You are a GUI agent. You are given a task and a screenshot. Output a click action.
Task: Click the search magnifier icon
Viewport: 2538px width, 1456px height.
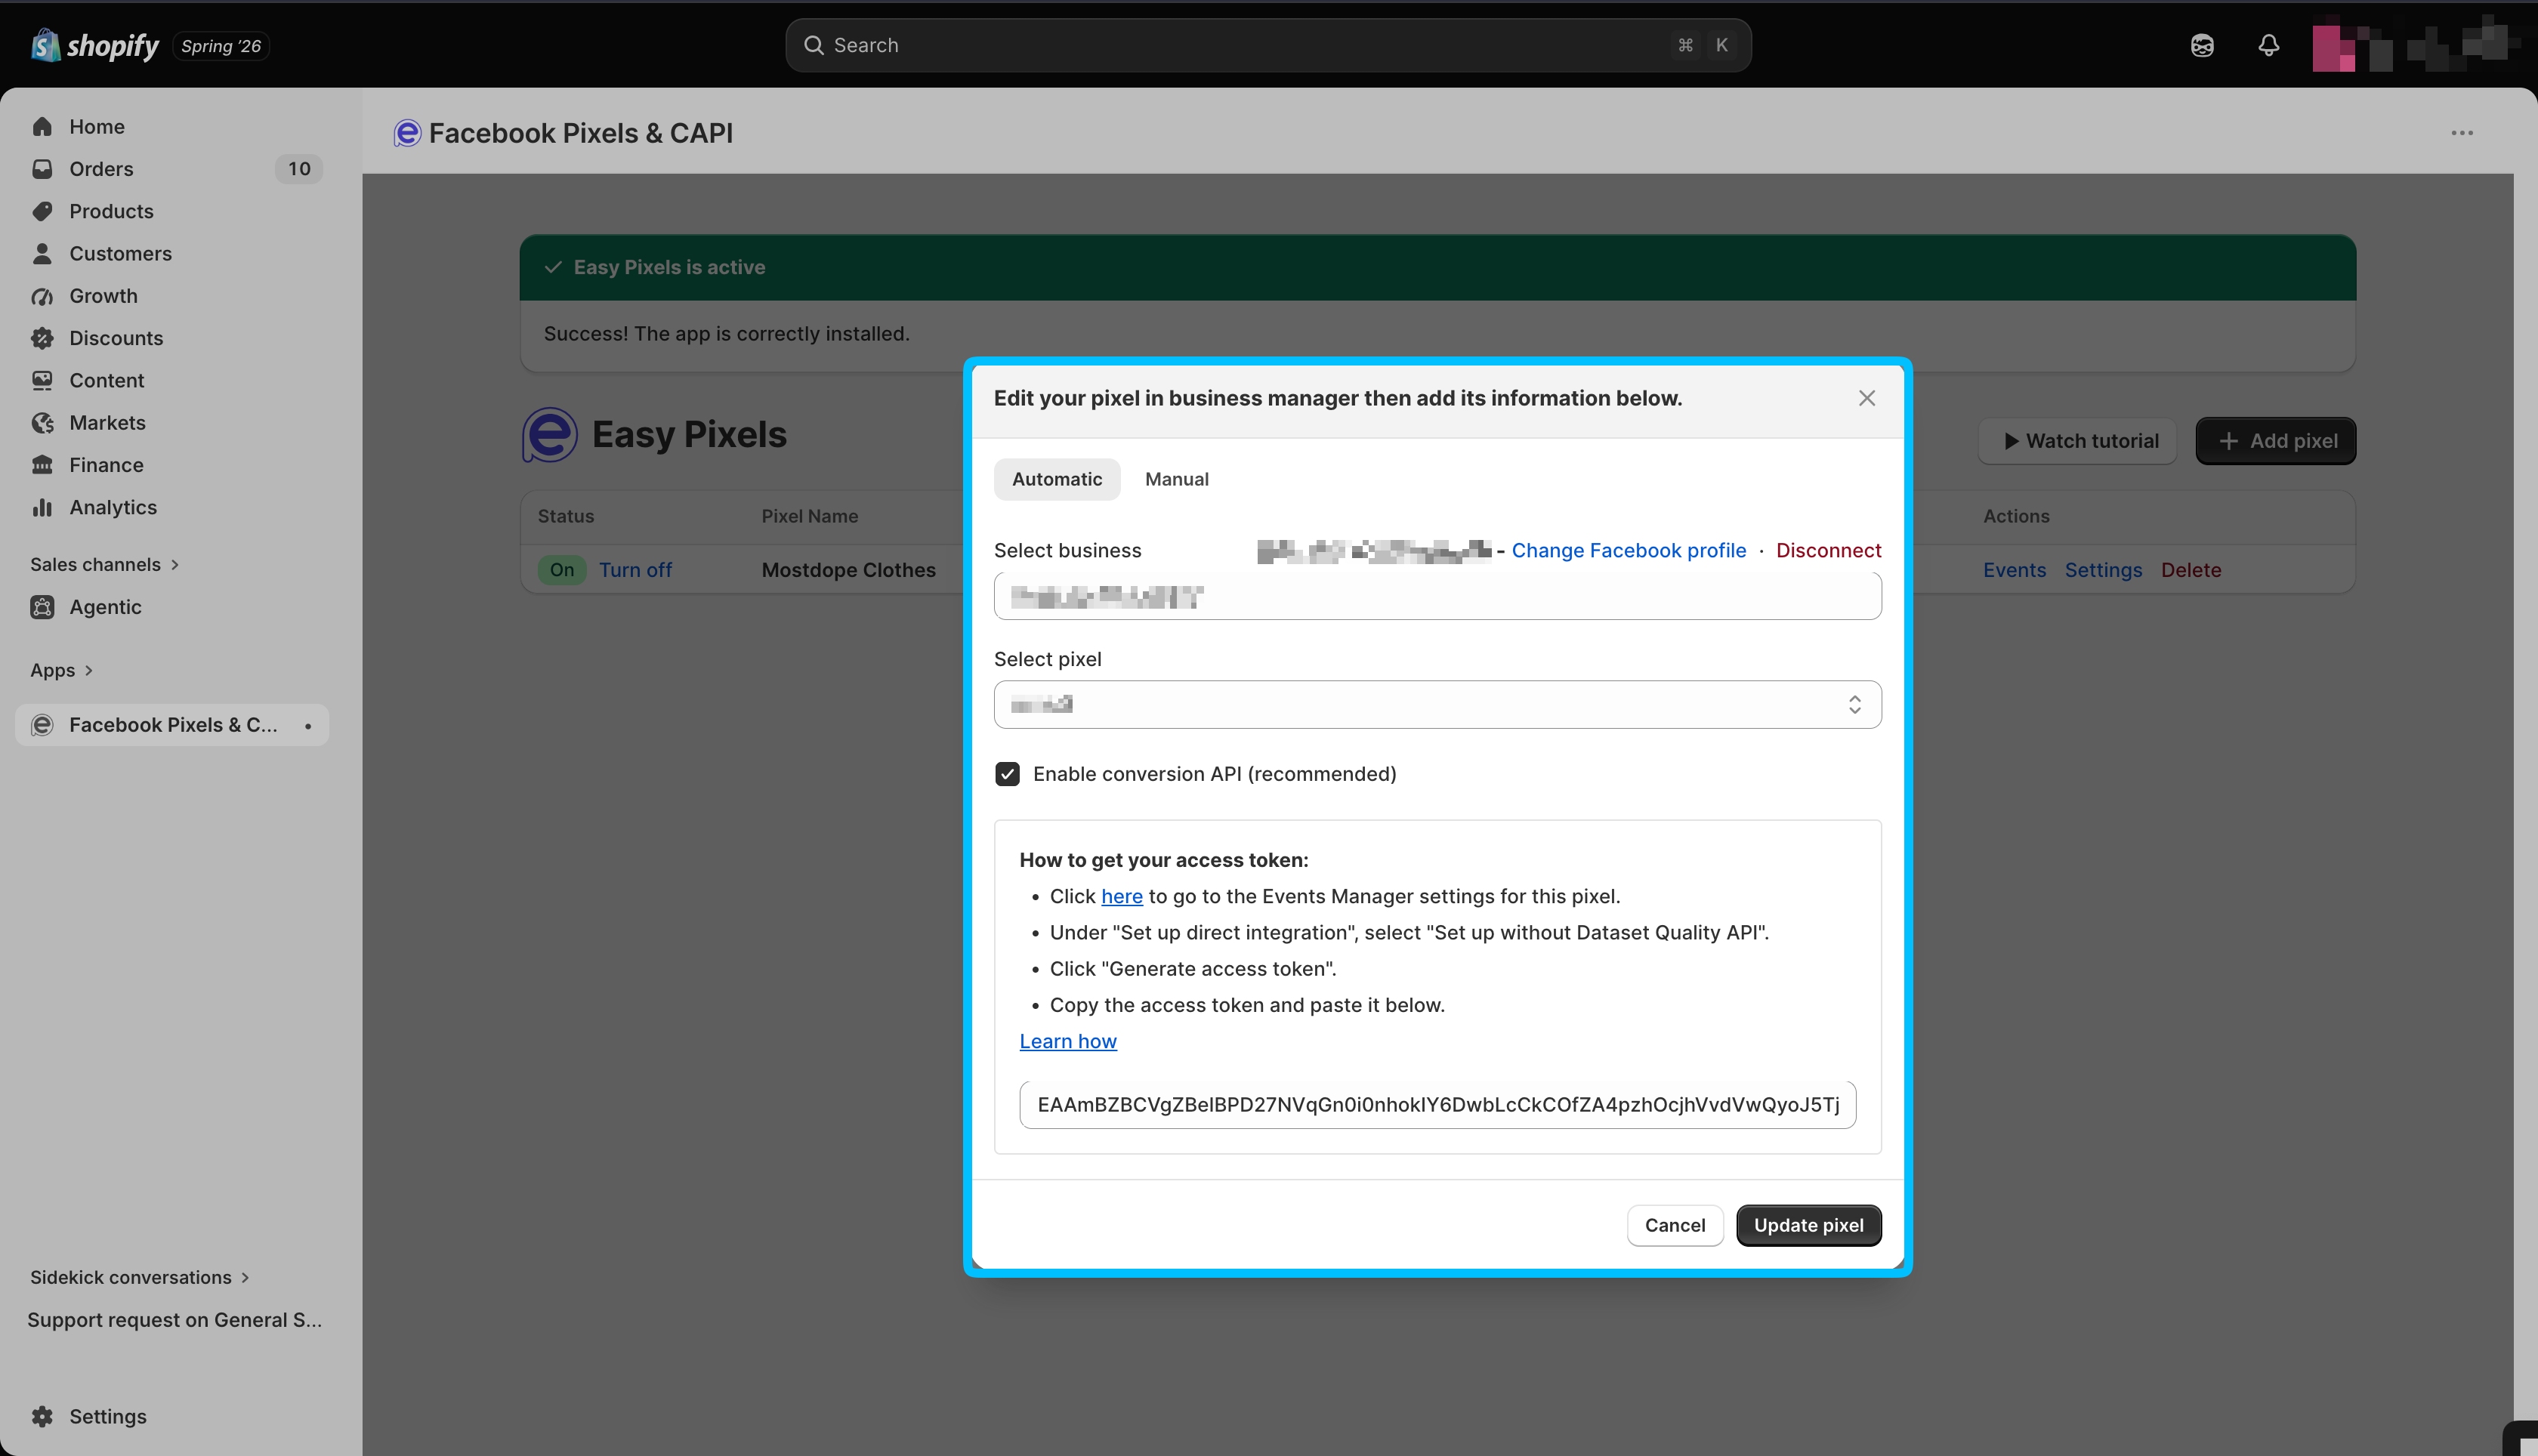[x=814, y=45]
